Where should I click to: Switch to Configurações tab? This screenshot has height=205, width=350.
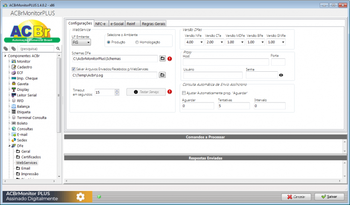[x=80, y=23]
